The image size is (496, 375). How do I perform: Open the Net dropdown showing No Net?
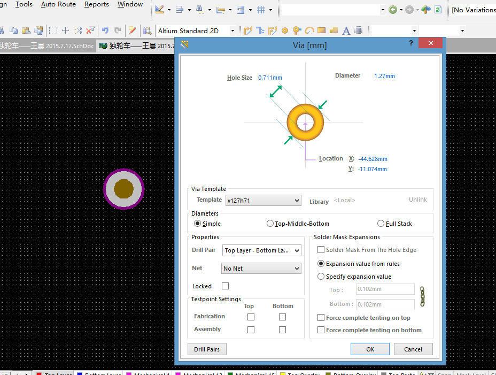(x=261, y=268)
